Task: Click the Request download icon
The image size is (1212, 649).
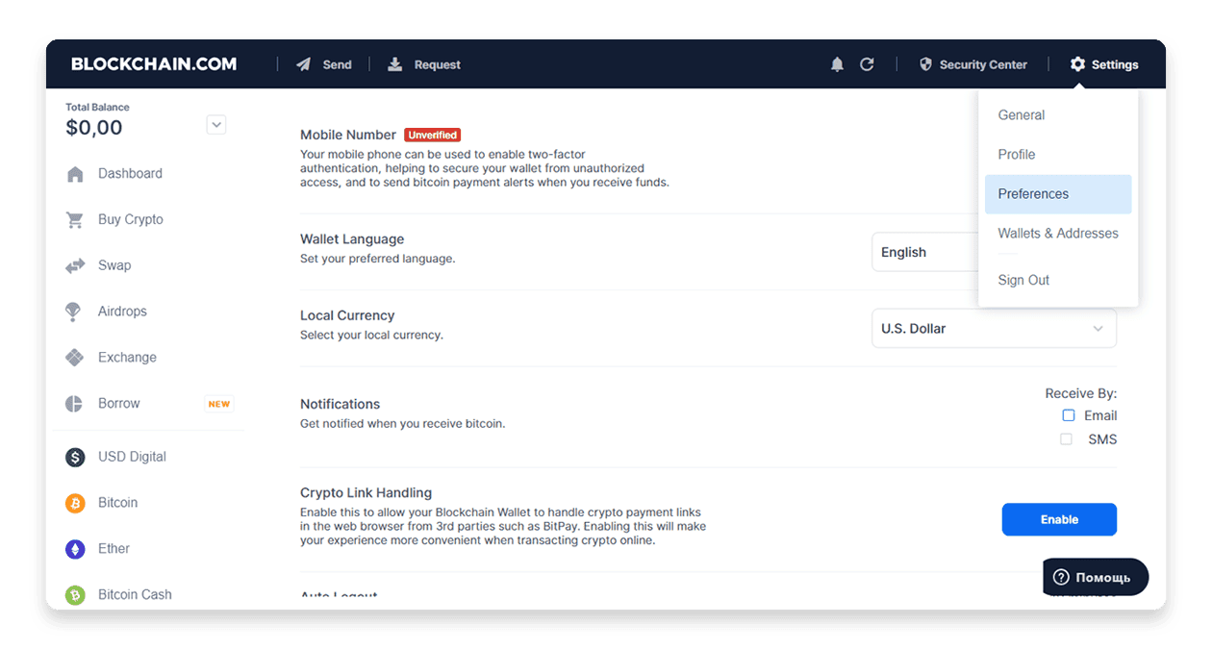Action: (x=394, y=64)
